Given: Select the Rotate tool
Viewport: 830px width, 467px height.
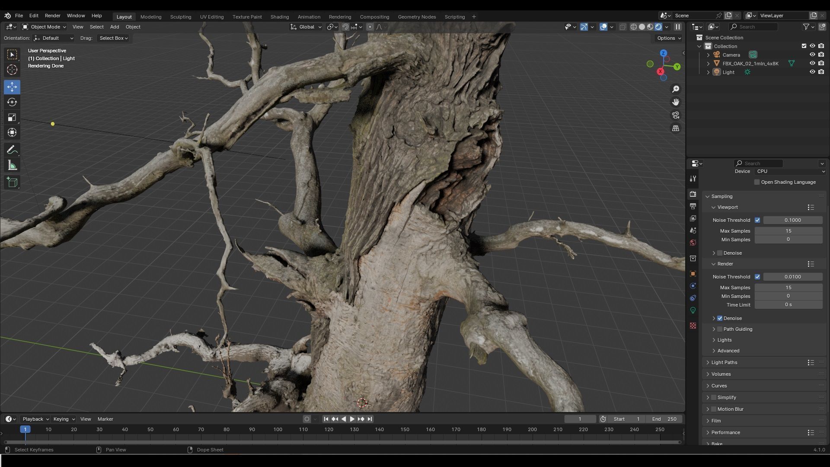Looking at the screenshot, I should tap(12, 102).
